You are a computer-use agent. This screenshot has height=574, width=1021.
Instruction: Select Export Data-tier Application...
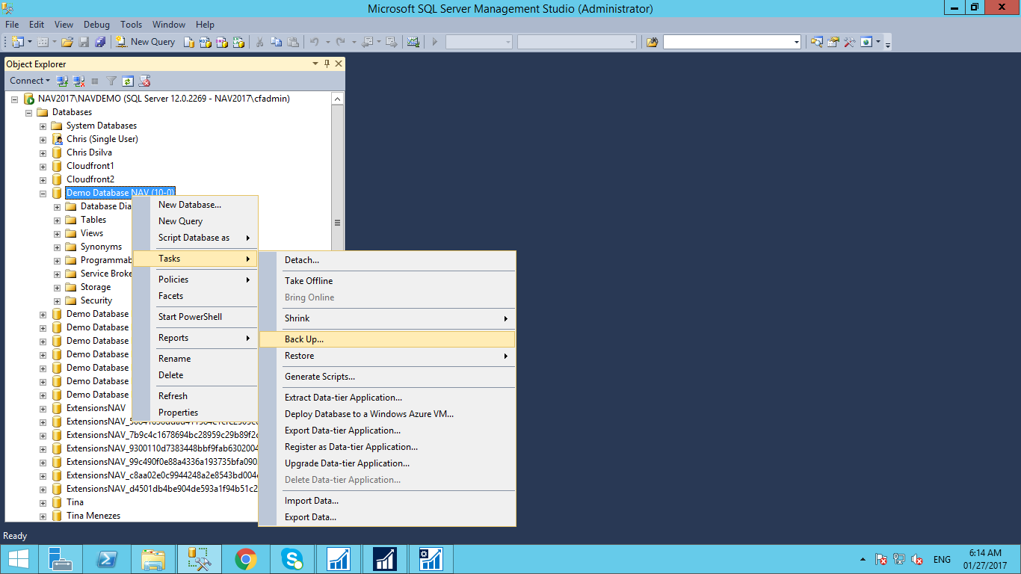387,430
